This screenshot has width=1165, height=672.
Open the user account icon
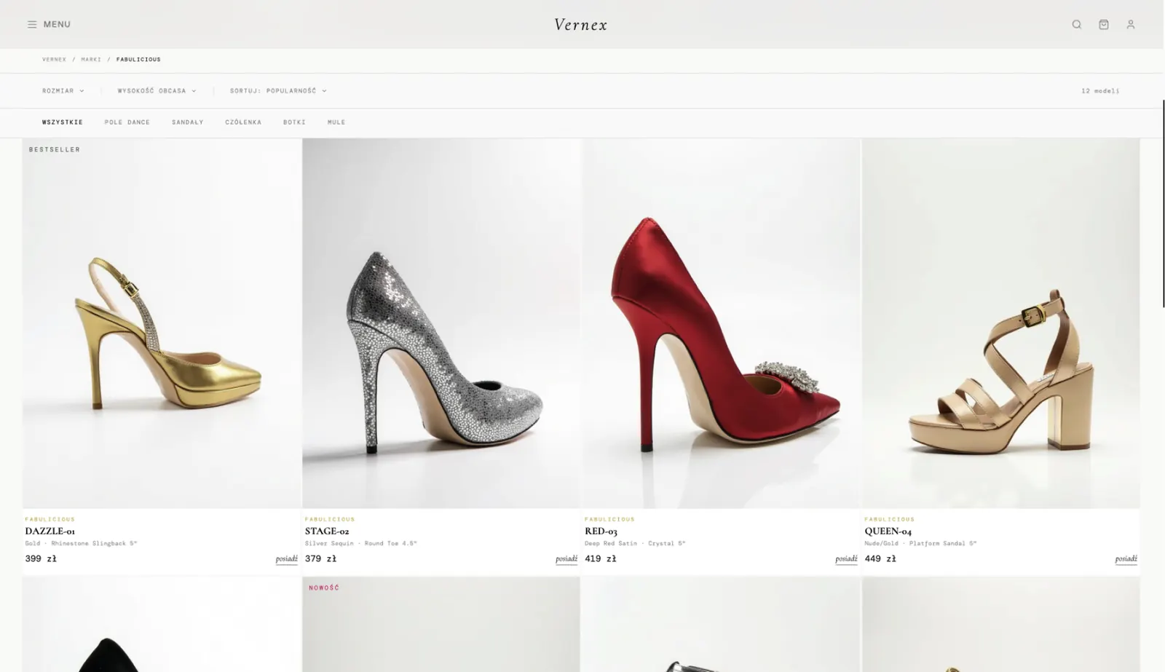(1131, 24)
